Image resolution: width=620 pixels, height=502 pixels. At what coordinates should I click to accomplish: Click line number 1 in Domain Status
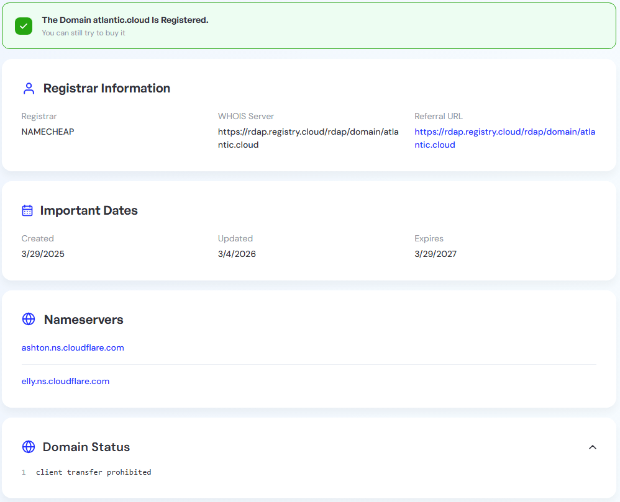click(24, 472)
